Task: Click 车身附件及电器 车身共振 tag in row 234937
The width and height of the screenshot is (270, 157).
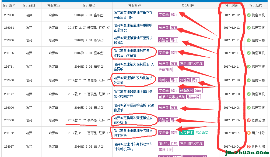Action: 181,146
